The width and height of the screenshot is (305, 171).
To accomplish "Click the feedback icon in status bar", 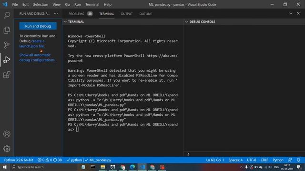I will (x=290, y=160).
